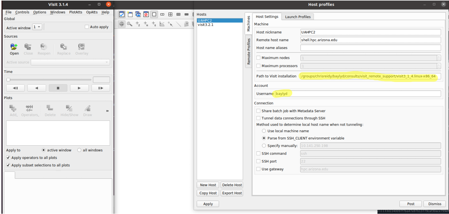This screenshot has height=214, width=449.
Task: Select the zone pick tool (+Z)
Action: pyautogui.click(x=138, y=25)
